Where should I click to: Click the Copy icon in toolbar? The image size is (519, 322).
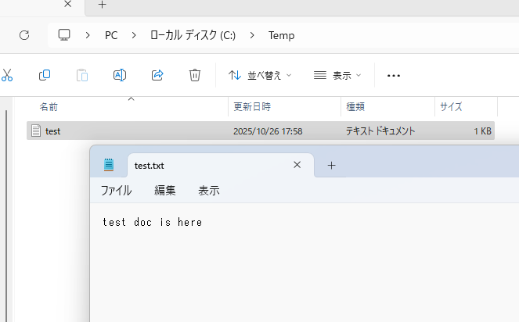coord(45,75)
